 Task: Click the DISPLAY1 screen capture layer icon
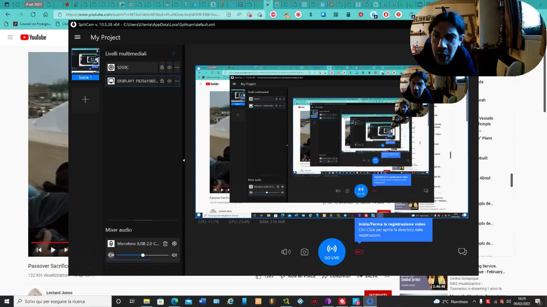click(111, 81)
